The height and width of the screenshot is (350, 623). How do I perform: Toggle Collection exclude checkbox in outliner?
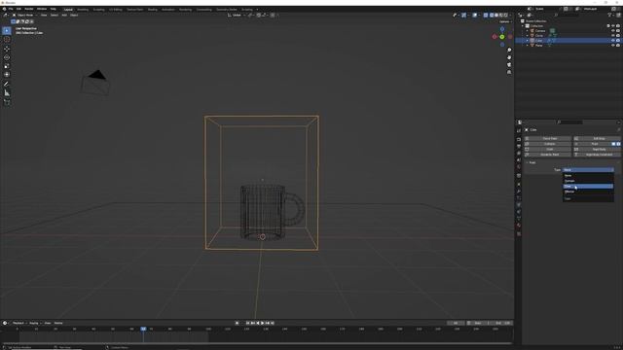click(x=608, y=26)
